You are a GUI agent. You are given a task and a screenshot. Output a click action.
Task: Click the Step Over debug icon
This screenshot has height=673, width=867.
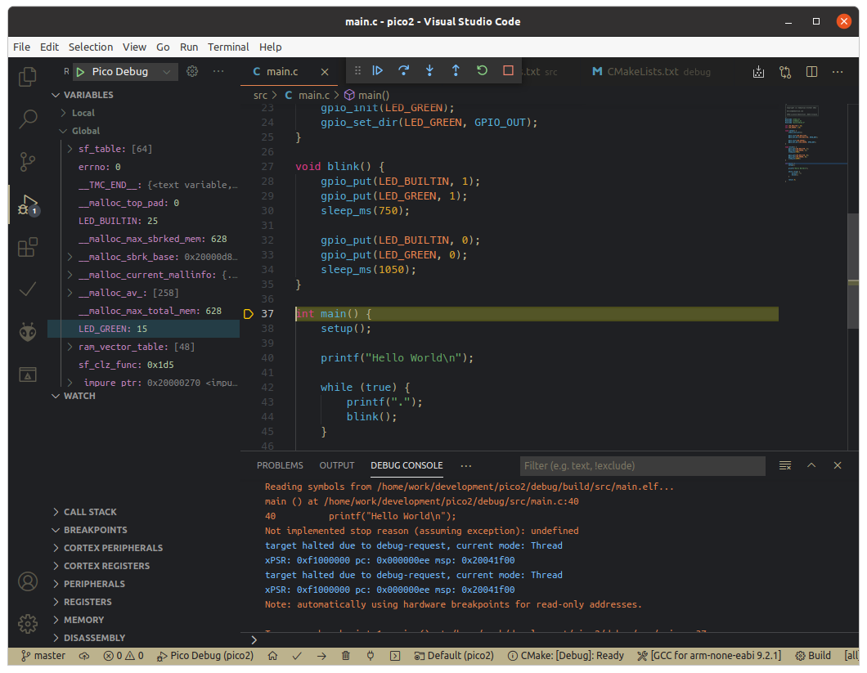(403, 71)
